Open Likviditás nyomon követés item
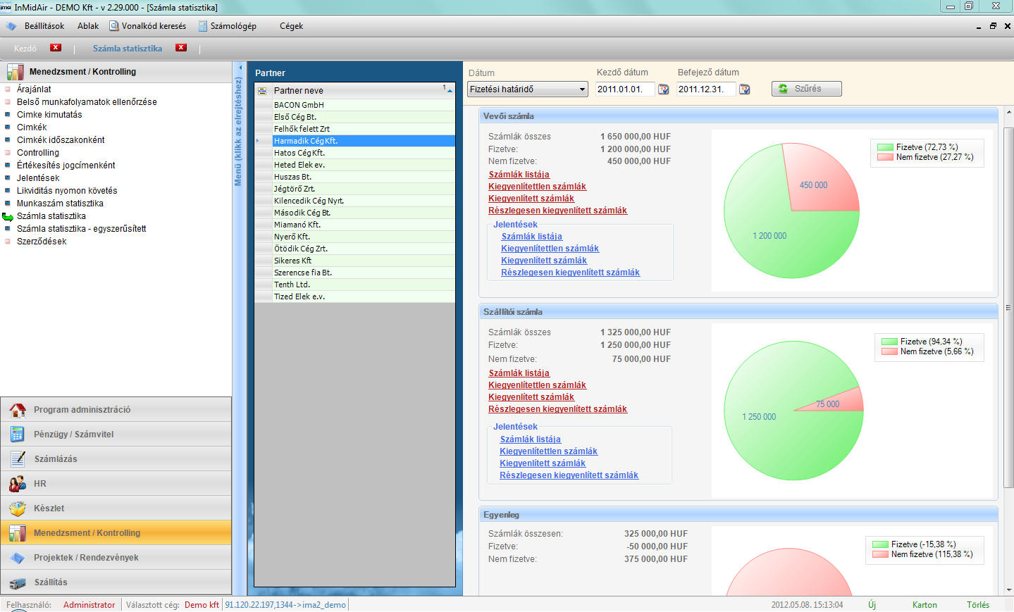This screenshot has width=1014, height=612. click(x=67, y=191)
